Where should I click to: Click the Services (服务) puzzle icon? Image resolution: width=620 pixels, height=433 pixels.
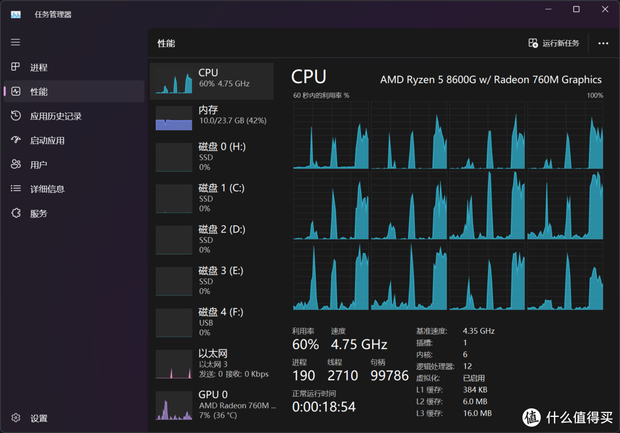[x=15, y=213]
